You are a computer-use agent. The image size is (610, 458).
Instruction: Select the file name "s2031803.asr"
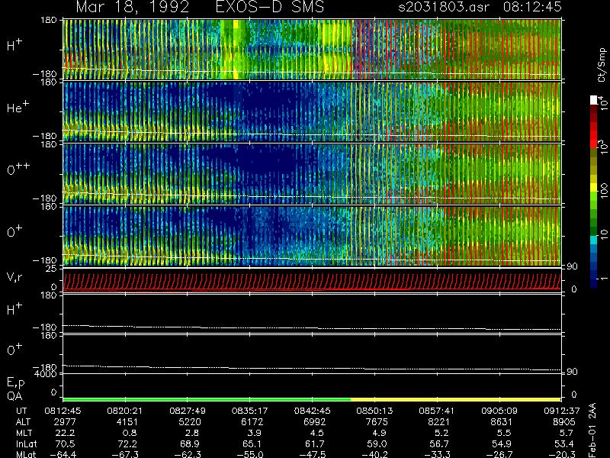pos(444,7)
